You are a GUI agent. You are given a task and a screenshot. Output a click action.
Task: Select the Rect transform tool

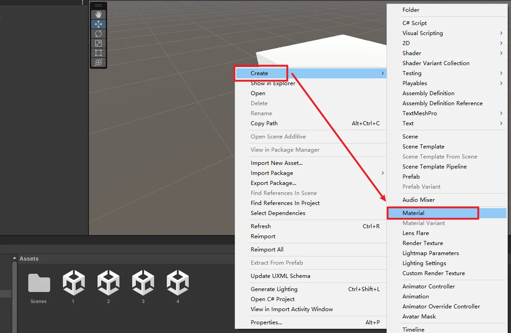point(98,53)
